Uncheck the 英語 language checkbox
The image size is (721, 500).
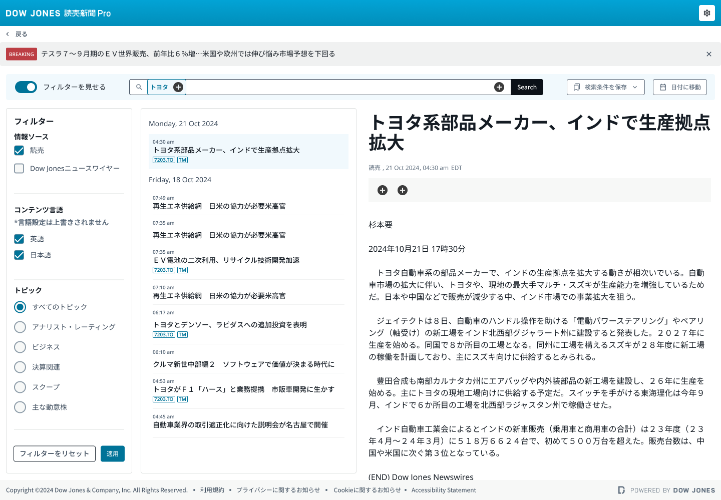[x=19, y=239]
